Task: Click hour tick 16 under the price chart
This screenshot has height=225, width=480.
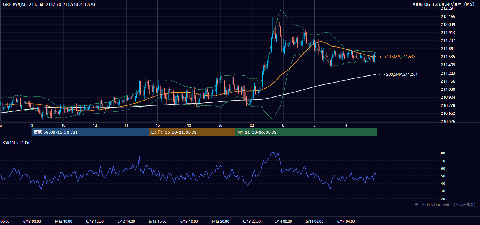Action: (x=158, y=126)
